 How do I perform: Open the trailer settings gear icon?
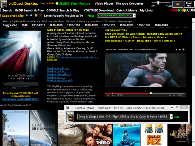[x=174, y=95]
